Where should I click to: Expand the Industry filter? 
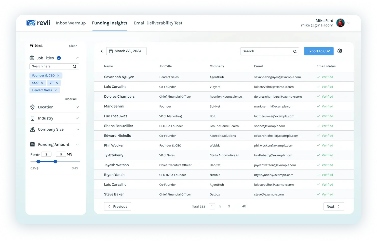[78, 118]
